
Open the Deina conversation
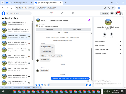16,43
